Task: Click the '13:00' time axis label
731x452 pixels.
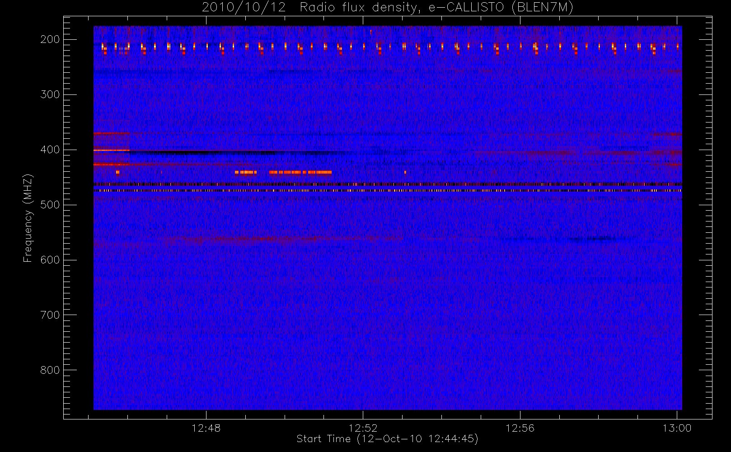Action: click(x=677, y=428)
